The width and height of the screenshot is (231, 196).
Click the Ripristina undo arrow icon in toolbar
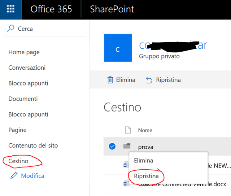coord(149,80)
